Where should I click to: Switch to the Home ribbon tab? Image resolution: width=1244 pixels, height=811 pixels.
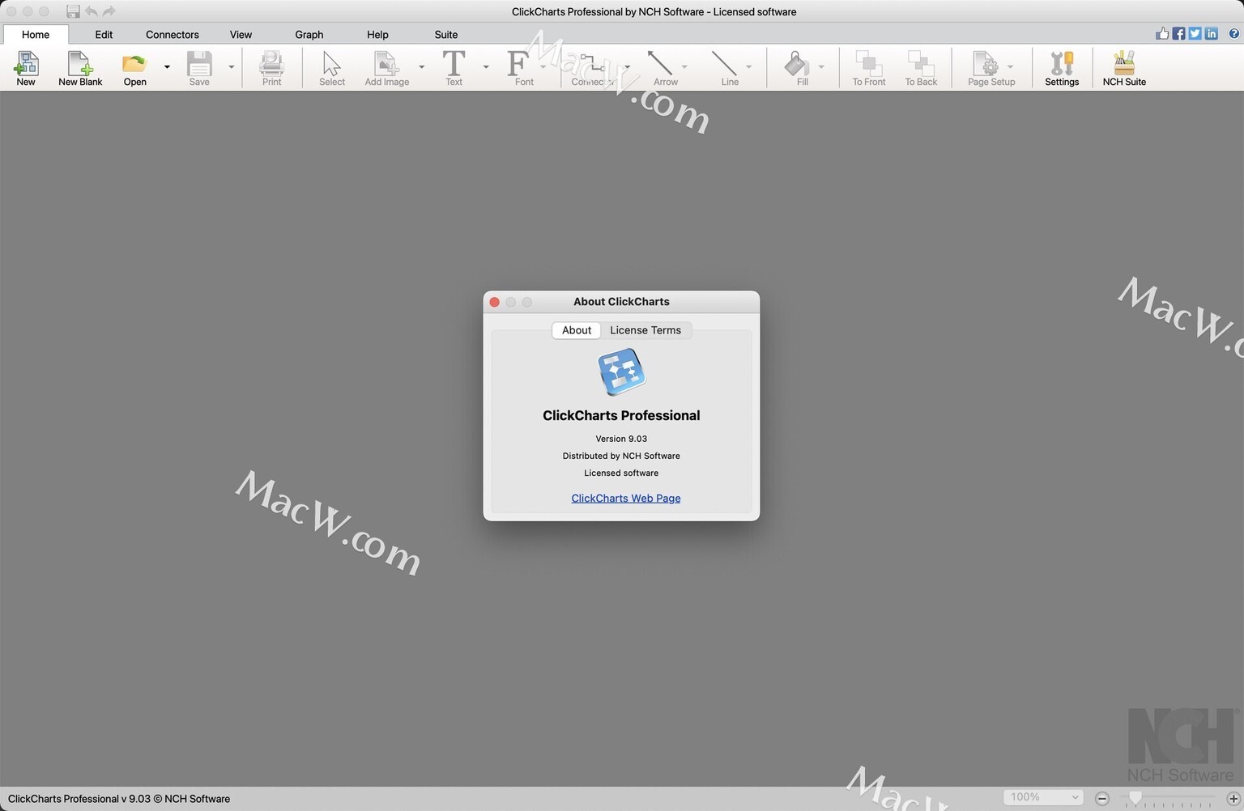tap(36, 35)
